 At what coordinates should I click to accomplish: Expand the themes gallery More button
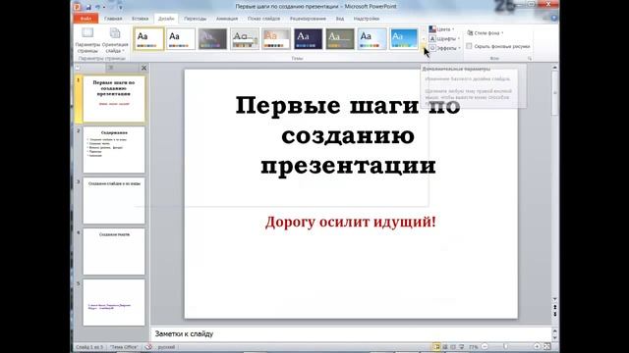[424, 48]
